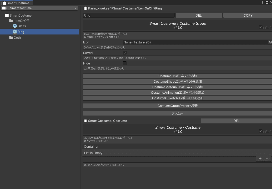Toggle HELP checkbox for Costume Group
Screen dimensions: 272x189
[260, 27]
